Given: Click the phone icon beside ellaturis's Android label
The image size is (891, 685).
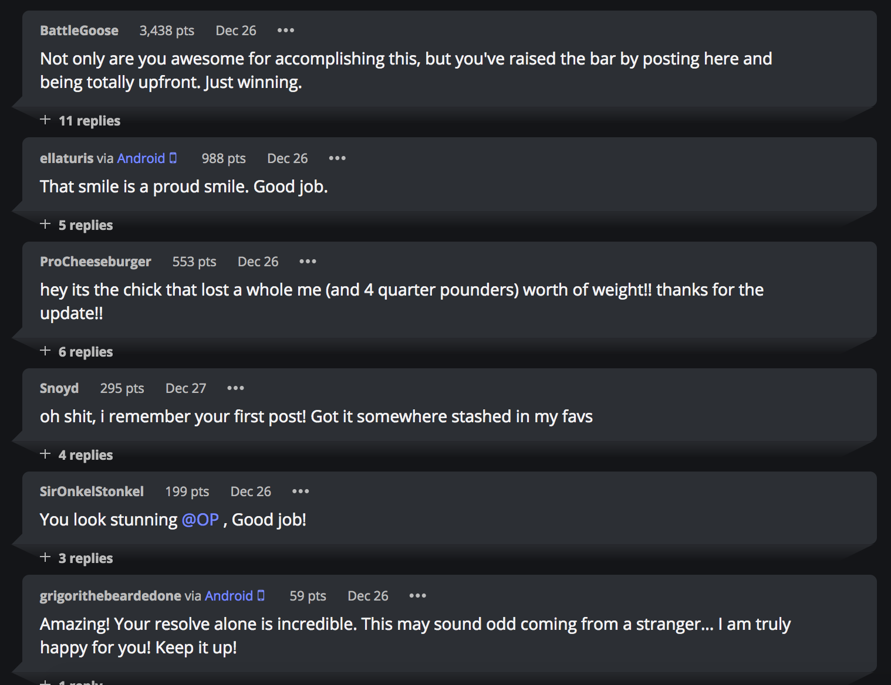Looking at the screenshot, I should point(173,158).
